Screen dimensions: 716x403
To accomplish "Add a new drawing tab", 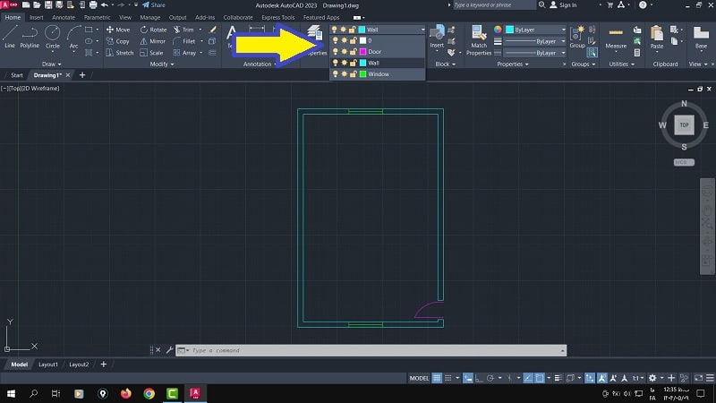I will [82, 75].
